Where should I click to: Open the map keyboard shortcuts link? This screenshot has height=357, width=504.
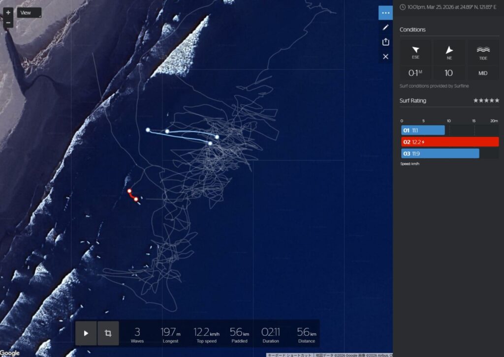pyautogui.click(x=289, y=355)
